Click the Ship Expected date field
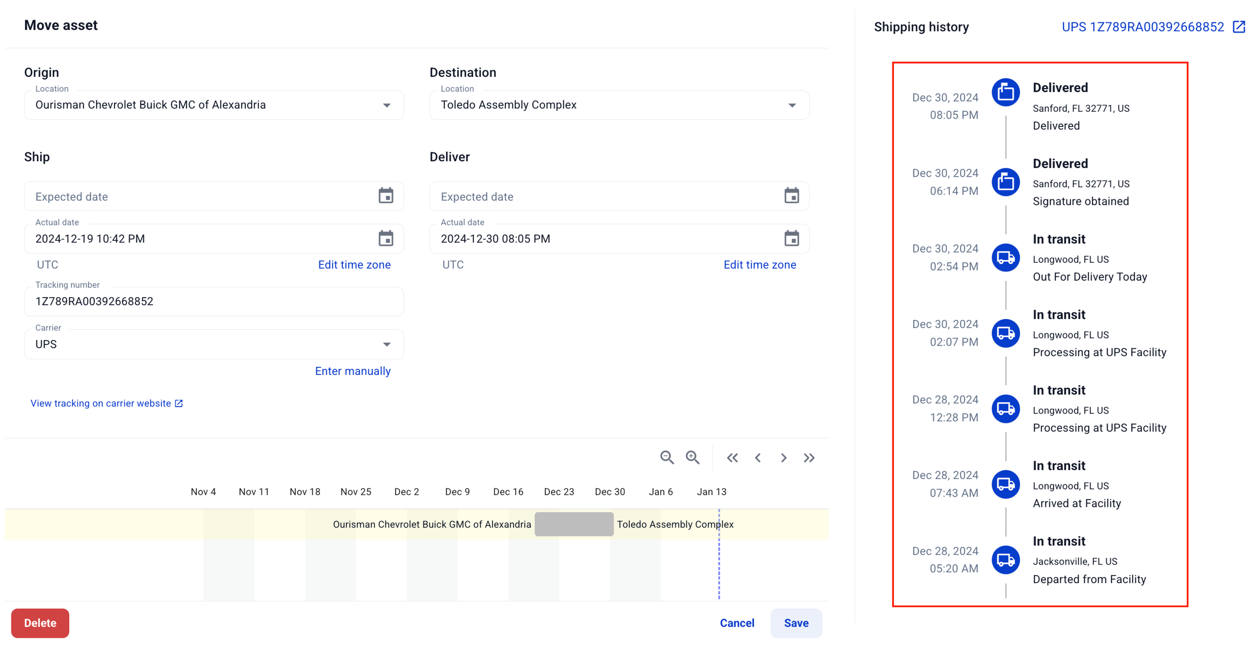1256x647 pixels. [214, 196]
